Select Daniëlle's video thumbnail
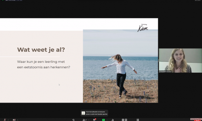 pyautogui.click(x=180, y=60)
